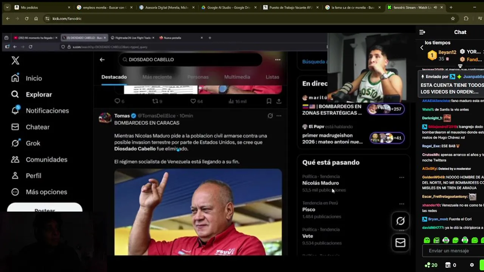Open more options for Pisco trend
The width and height of the screenshot is (484, 272).
pos(402,204)
